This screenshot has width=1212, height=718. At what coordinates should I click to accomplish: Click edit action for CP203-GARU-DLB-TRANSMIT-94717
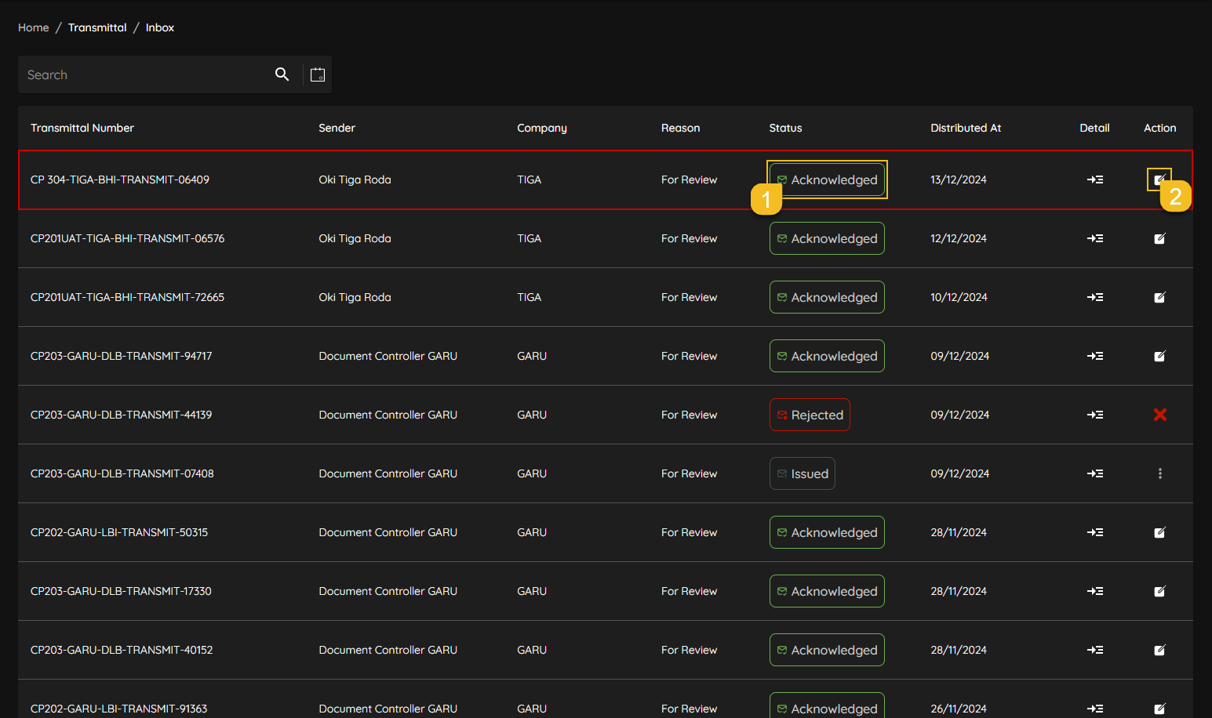1159,356
